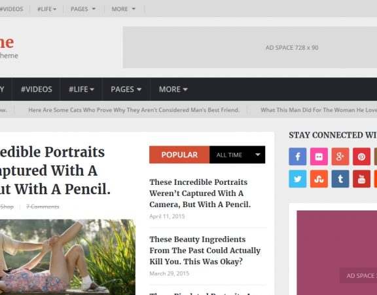Select the POPULAR tab
The image size is (377, 295).
tap(179, 155)
